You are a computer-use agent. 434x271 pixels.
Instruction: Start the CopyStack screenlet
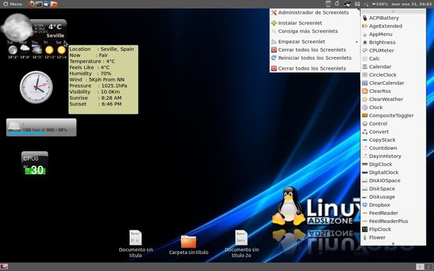[393, 140]
